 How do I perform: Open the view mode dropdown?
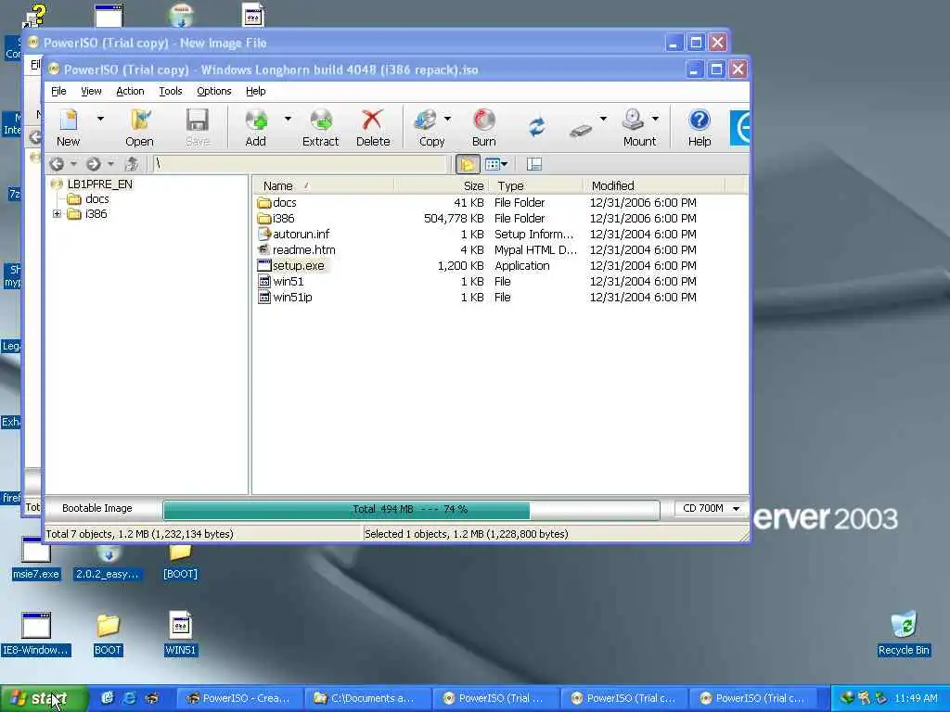tap(497, 164)
